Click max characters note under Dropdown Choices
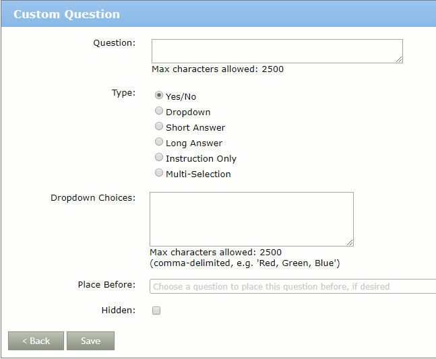Screen dimensions: 436x359 [x=216, y=253]
